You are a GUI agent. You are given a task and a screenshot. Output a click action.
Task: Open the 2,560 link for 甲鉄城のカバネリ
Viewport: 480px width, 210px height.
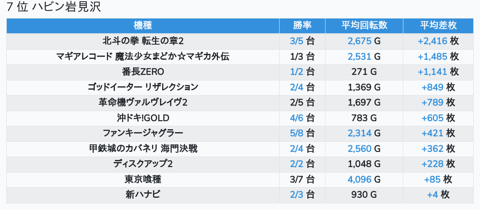pos(360,149)
